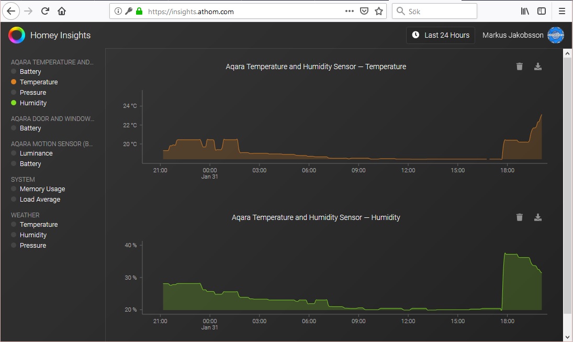Image resolution: width=573 pixels, height=342 pixels.
Task: Open the Firefox hamburger menu
Action: 562,12
